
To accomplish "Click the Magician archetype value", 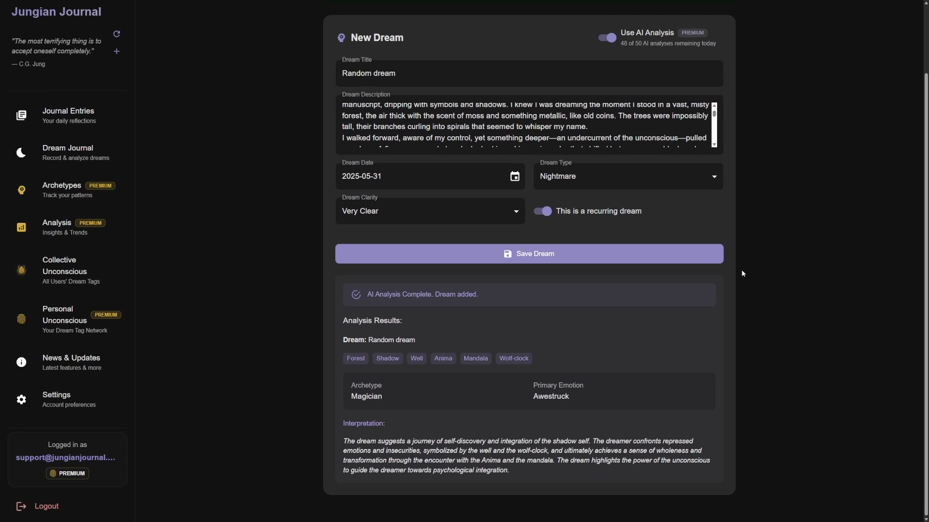I will click(366, 396).
